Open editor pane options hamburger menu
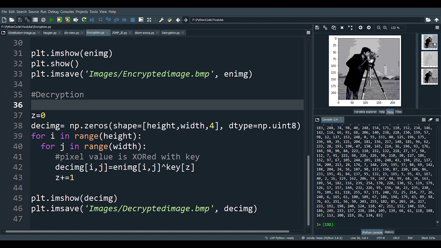This screenshot has width=441, height=248. pos(308,33)
